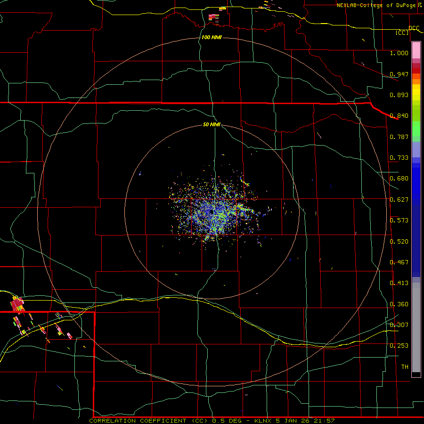
Task: Click the 0.733 legend value
Action: click(399, 158)
